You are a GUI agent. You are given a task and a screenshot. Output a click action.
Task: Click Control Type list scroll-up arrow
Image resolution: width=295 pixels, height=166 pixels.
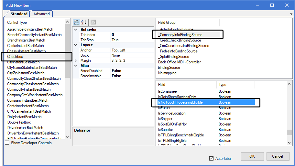coord(68,22)
